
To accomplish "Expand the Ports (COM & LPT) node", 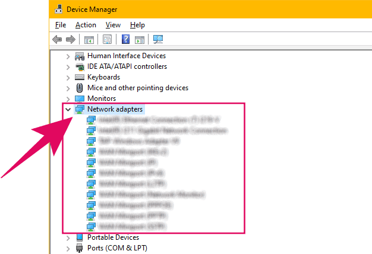I will click(68, 249).
